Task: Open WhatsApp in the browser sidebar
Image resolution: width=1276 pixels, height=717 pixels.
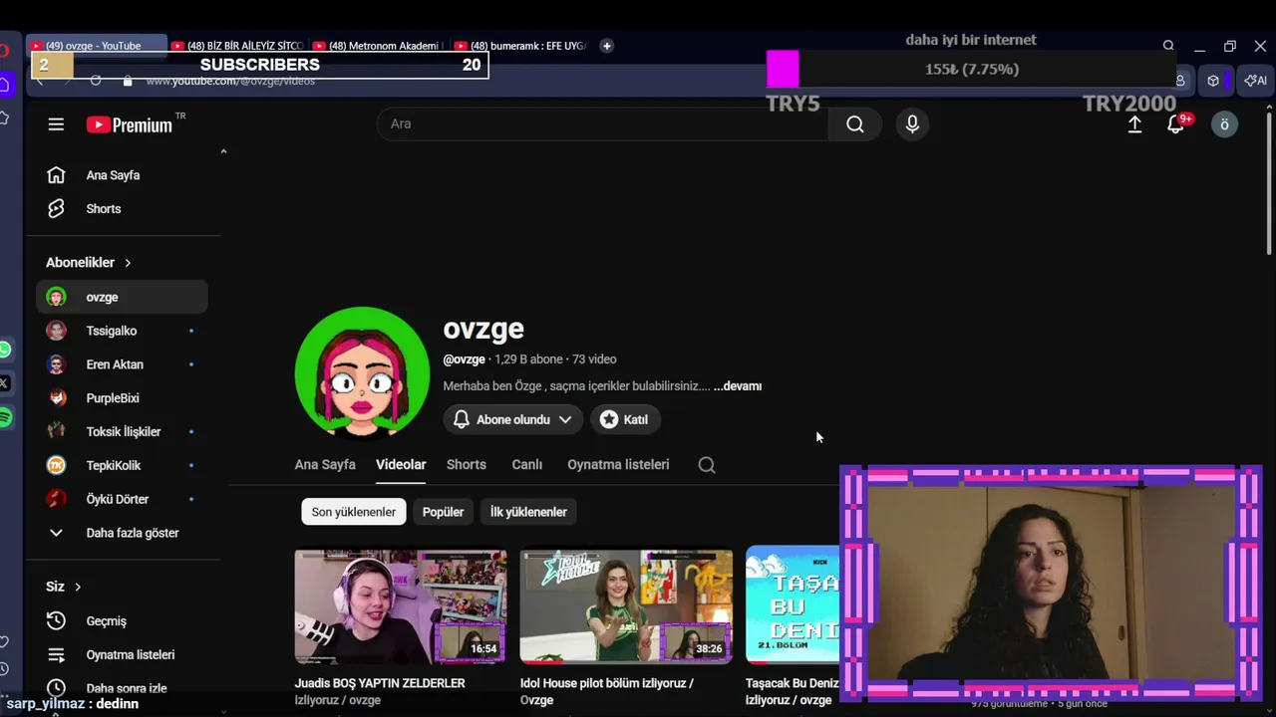Action: [x=5, y=350]
